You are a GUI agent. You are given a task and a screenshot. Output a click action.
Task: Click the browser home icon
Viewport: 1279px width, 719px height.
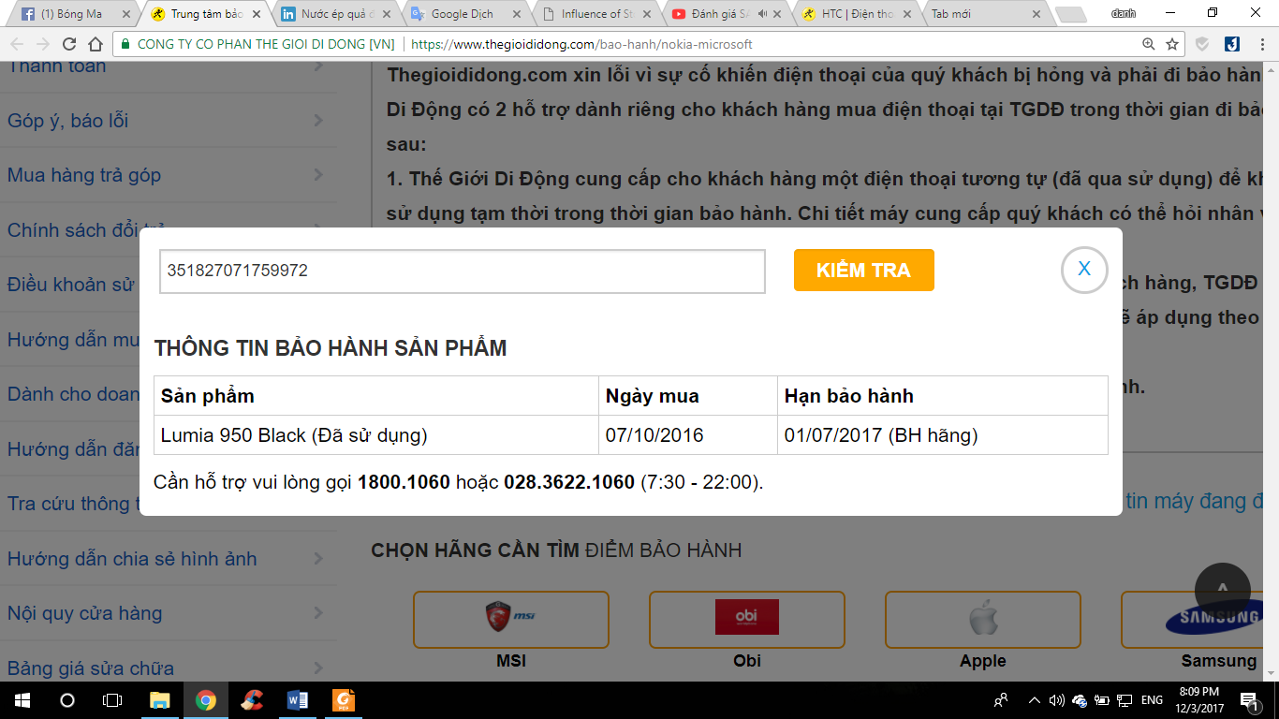pos(96,44)
